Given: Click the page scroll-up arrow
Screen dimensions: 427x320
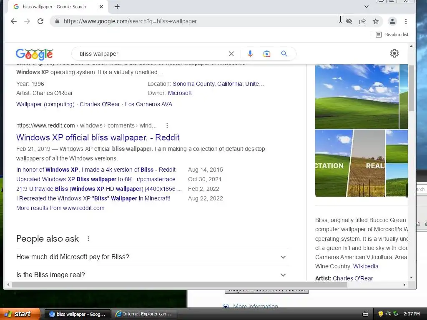Looking at the screenshot, I should coord(411,47).
